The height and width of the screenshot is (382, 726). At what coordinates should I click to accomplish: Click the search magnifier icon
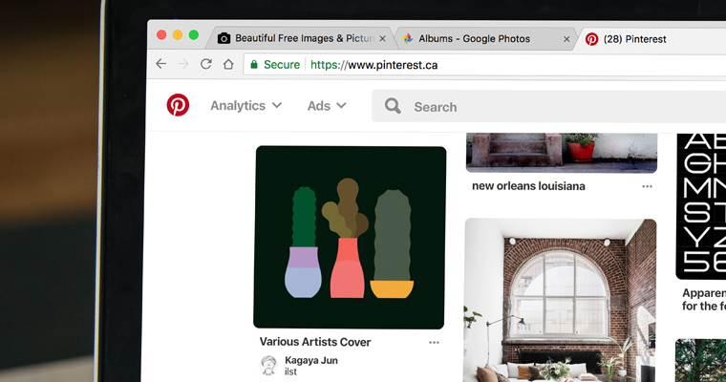(x=393, y=106)
